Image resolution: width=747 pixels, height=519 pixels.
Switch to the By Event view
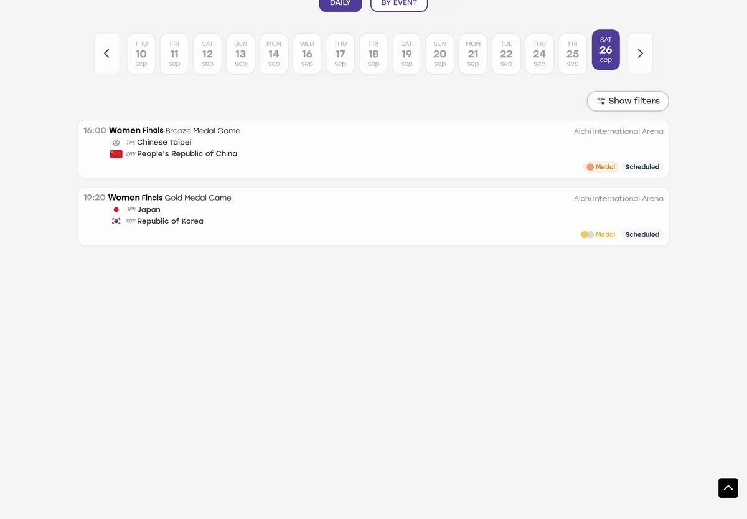coord(399,4)
